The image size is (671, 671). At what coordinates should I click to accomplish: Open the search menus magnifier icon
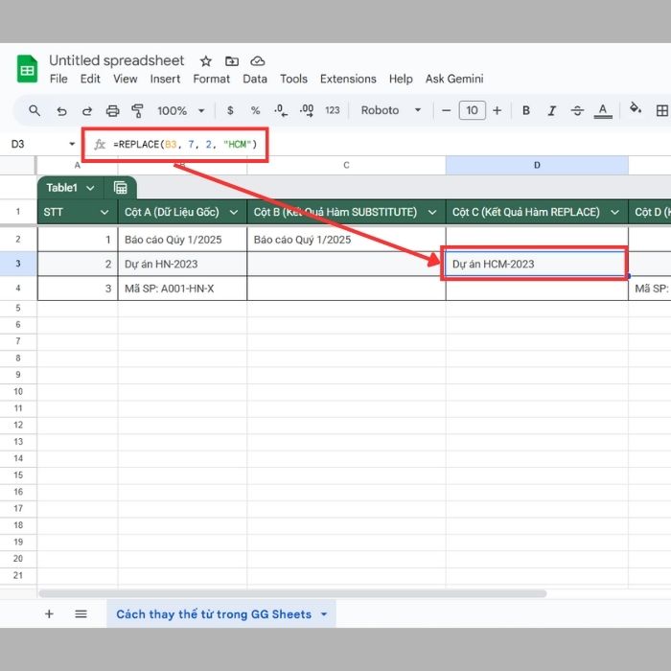(35, 111)
